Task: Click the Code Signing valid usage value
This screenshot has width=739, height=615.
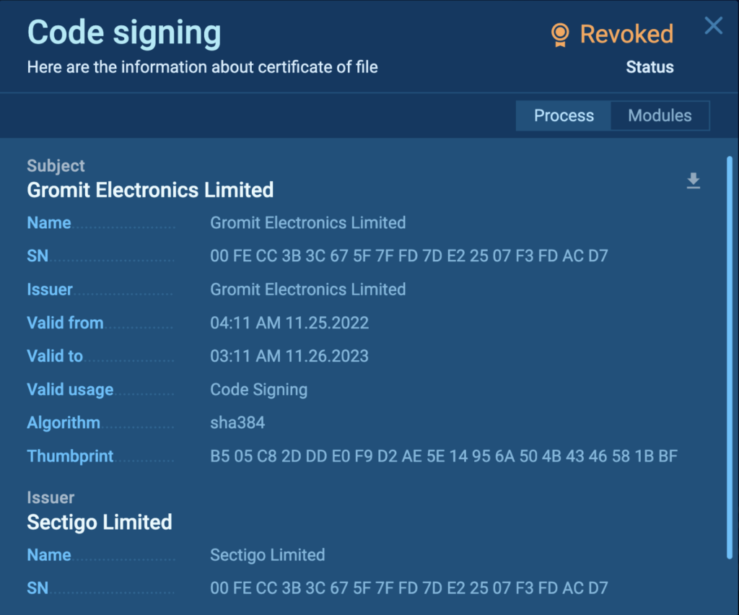Action: [258, 389]
